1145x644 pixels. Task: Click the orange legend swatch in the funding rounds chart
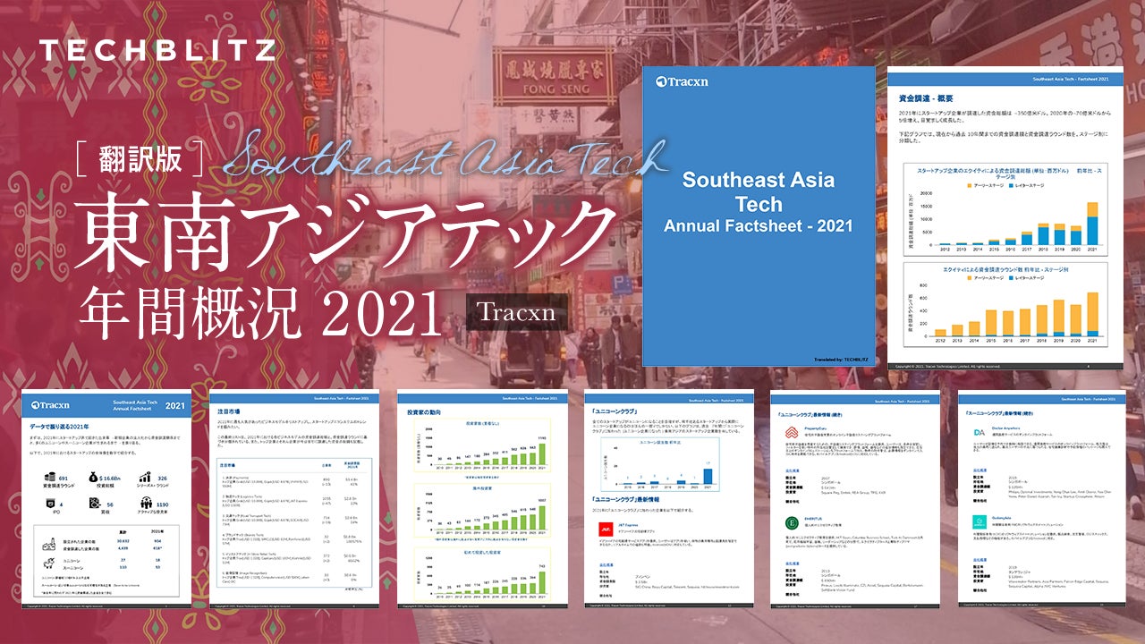(968, 278)
